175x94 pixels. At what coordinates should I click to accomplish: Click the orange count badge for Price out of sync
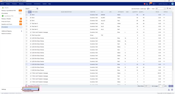point(21,21)
